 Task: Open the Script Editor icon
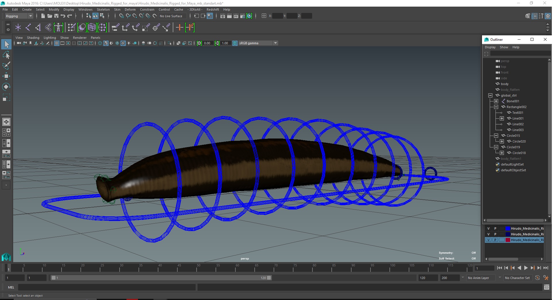pos(547,287)
